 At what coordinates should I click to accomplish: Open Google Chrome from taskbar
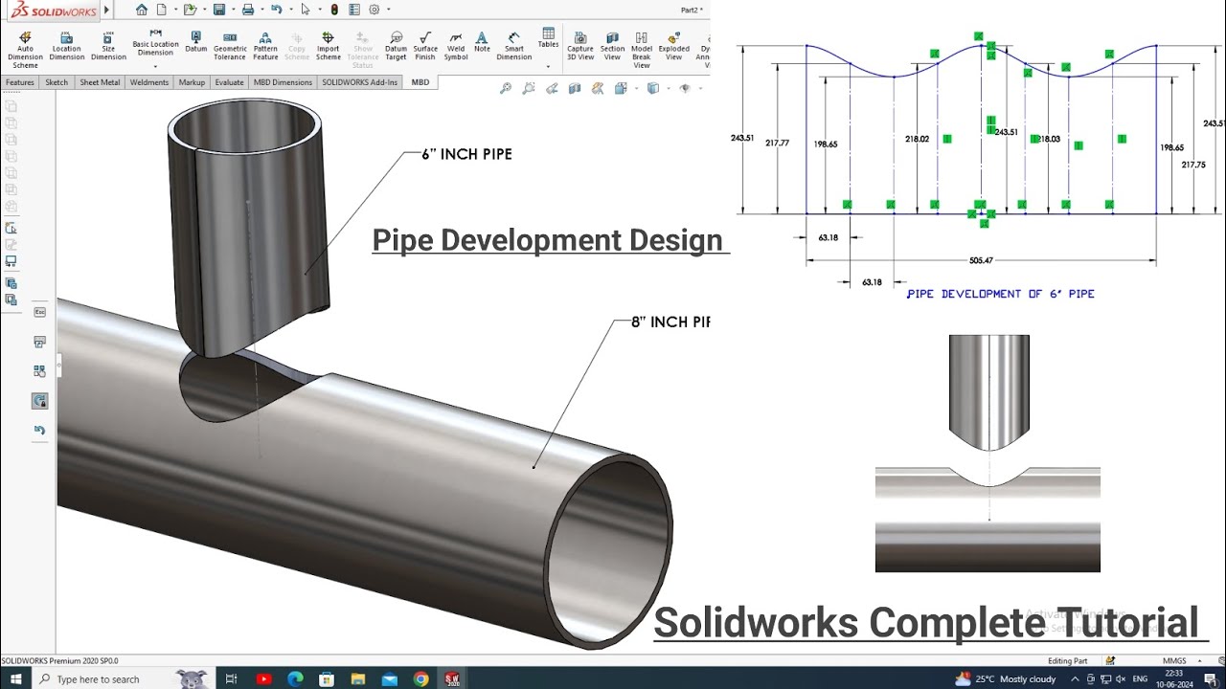(420, 678)
